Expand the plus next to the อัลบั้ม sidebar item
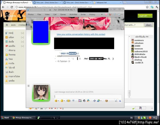Image resolution: width=160 pixels, height=125 pixels. pyautogui.click(x=22, y=42)
